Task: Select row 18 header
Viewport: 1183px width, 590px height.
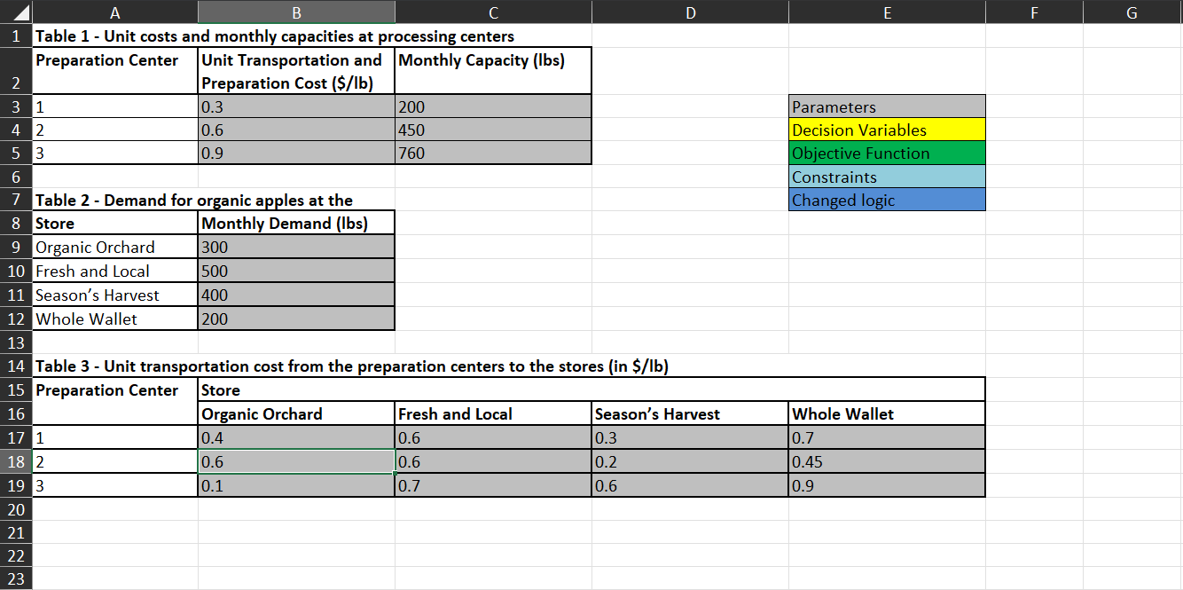Action: pos(16,461)
